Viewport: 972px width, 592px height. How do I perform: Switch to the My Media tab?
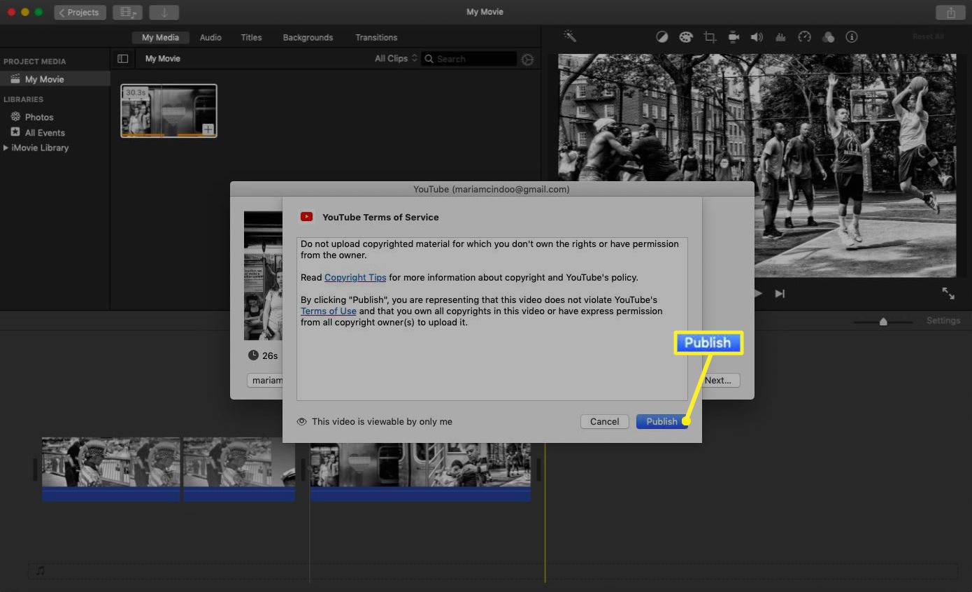point(160,38)
